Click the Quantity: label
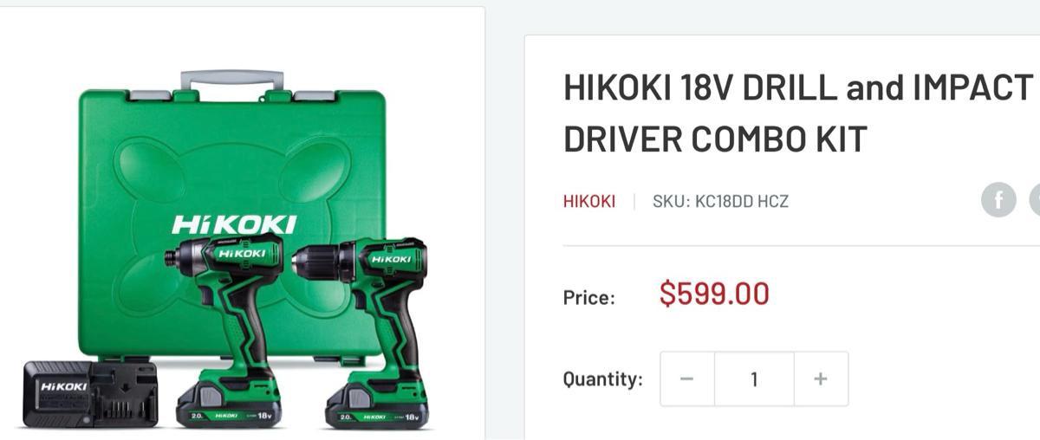The width and height of the screenshot is (1040, 440). (603, 379)
